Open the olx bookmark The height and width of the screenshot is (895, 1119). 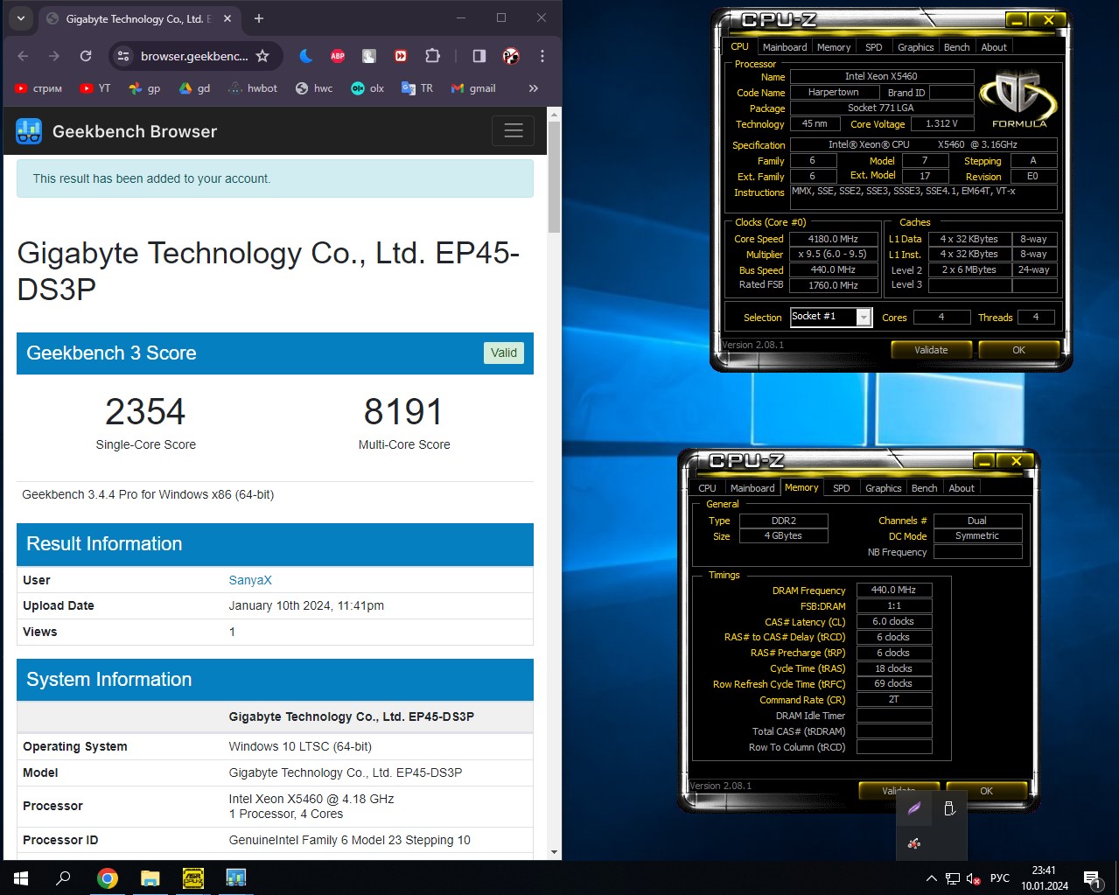click(x=367, y=88)
